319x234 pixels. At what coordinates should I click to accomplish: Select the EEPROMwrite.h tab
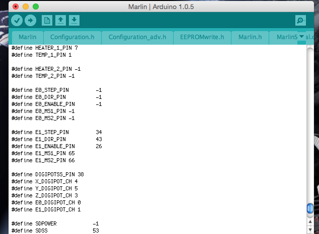click(x=202, y=38)
